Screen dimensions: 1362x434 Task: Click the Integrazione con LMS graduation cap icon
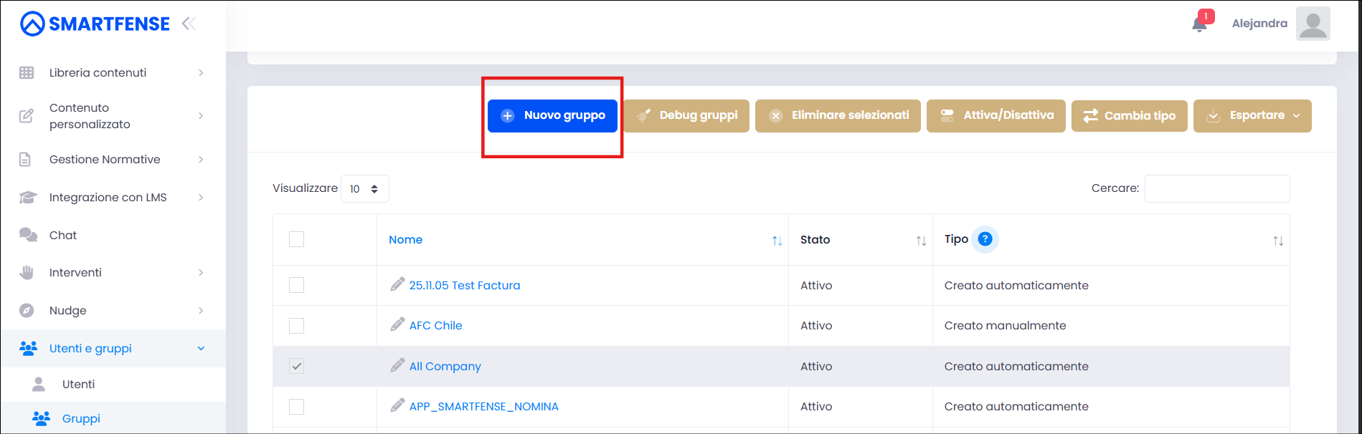click(x=27, y=197)
